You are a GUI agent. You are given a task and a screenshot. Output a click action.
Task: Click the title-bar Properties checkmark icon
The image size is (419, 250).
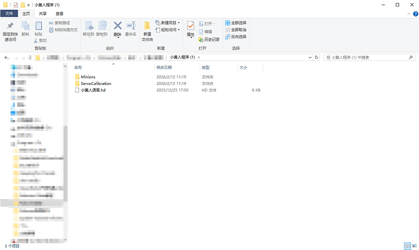click(x=16, y=5)
